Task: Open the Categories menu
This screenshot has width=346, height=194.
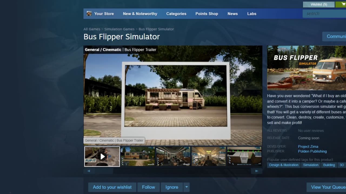Action: [x=176, y=14]
